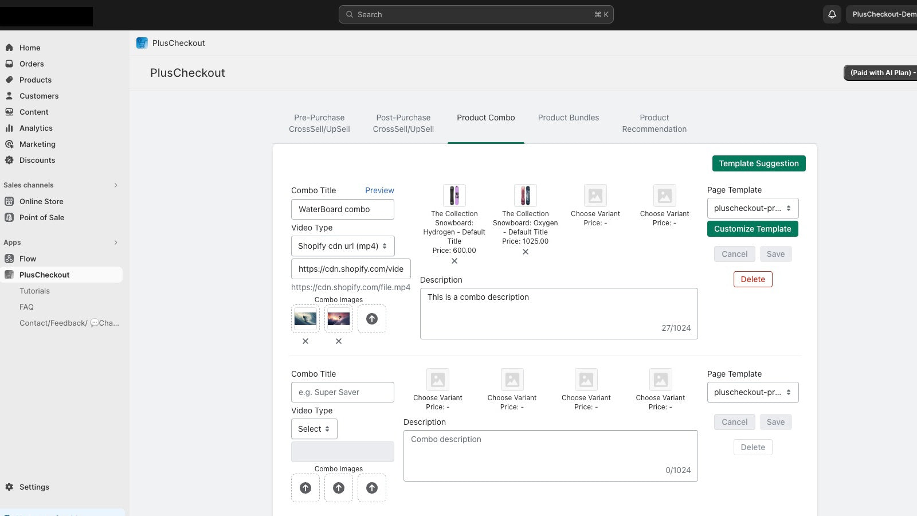Click Preview link beside Combo Title

[x=379, y=190]
